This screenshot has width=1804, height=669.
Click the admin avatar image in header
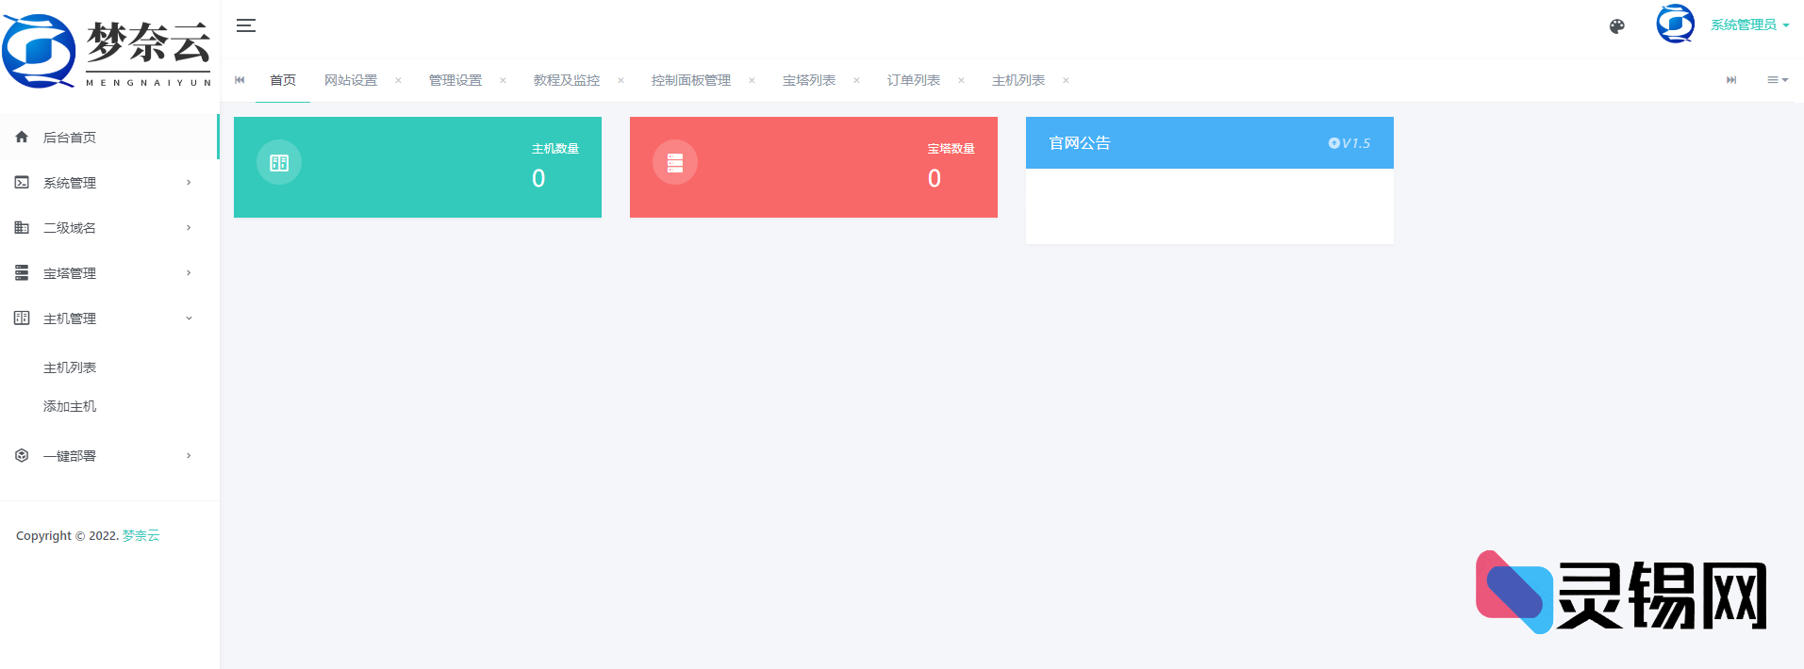pos(1675,24)
